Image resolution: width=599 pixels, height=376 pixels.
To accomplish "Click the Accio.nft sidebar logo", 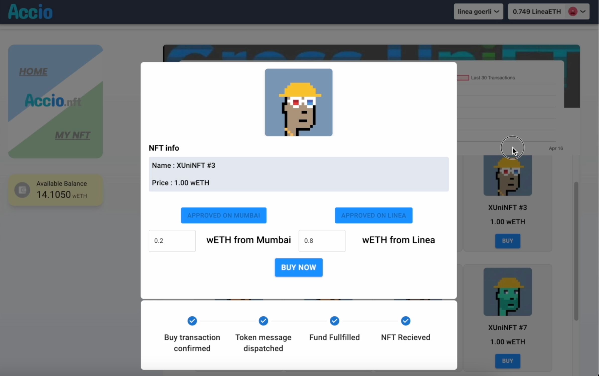I will tap(53, 101).
